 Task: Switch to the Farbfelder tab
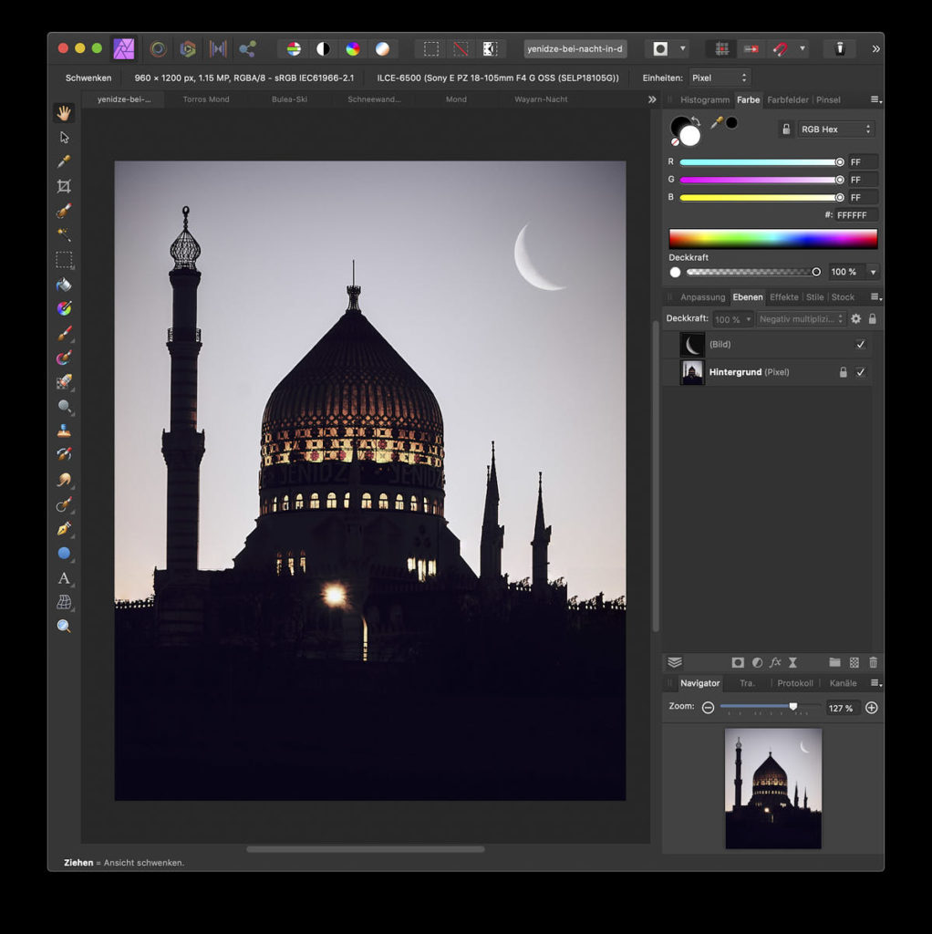(x=788, y=100)
